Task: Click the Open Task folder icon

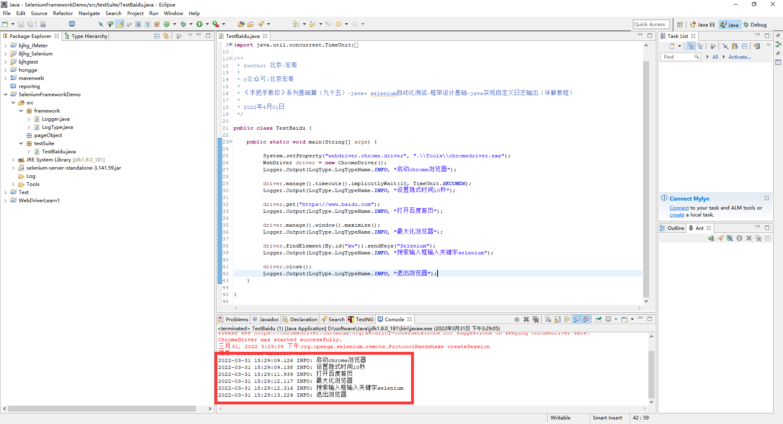Action: point(251,24)
